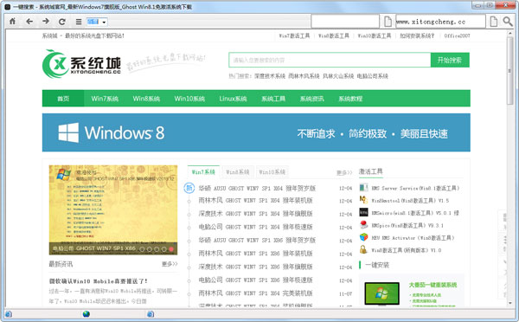Reload the page with the refresh icon
519x322 pixels.
click(x=62, y=22)
